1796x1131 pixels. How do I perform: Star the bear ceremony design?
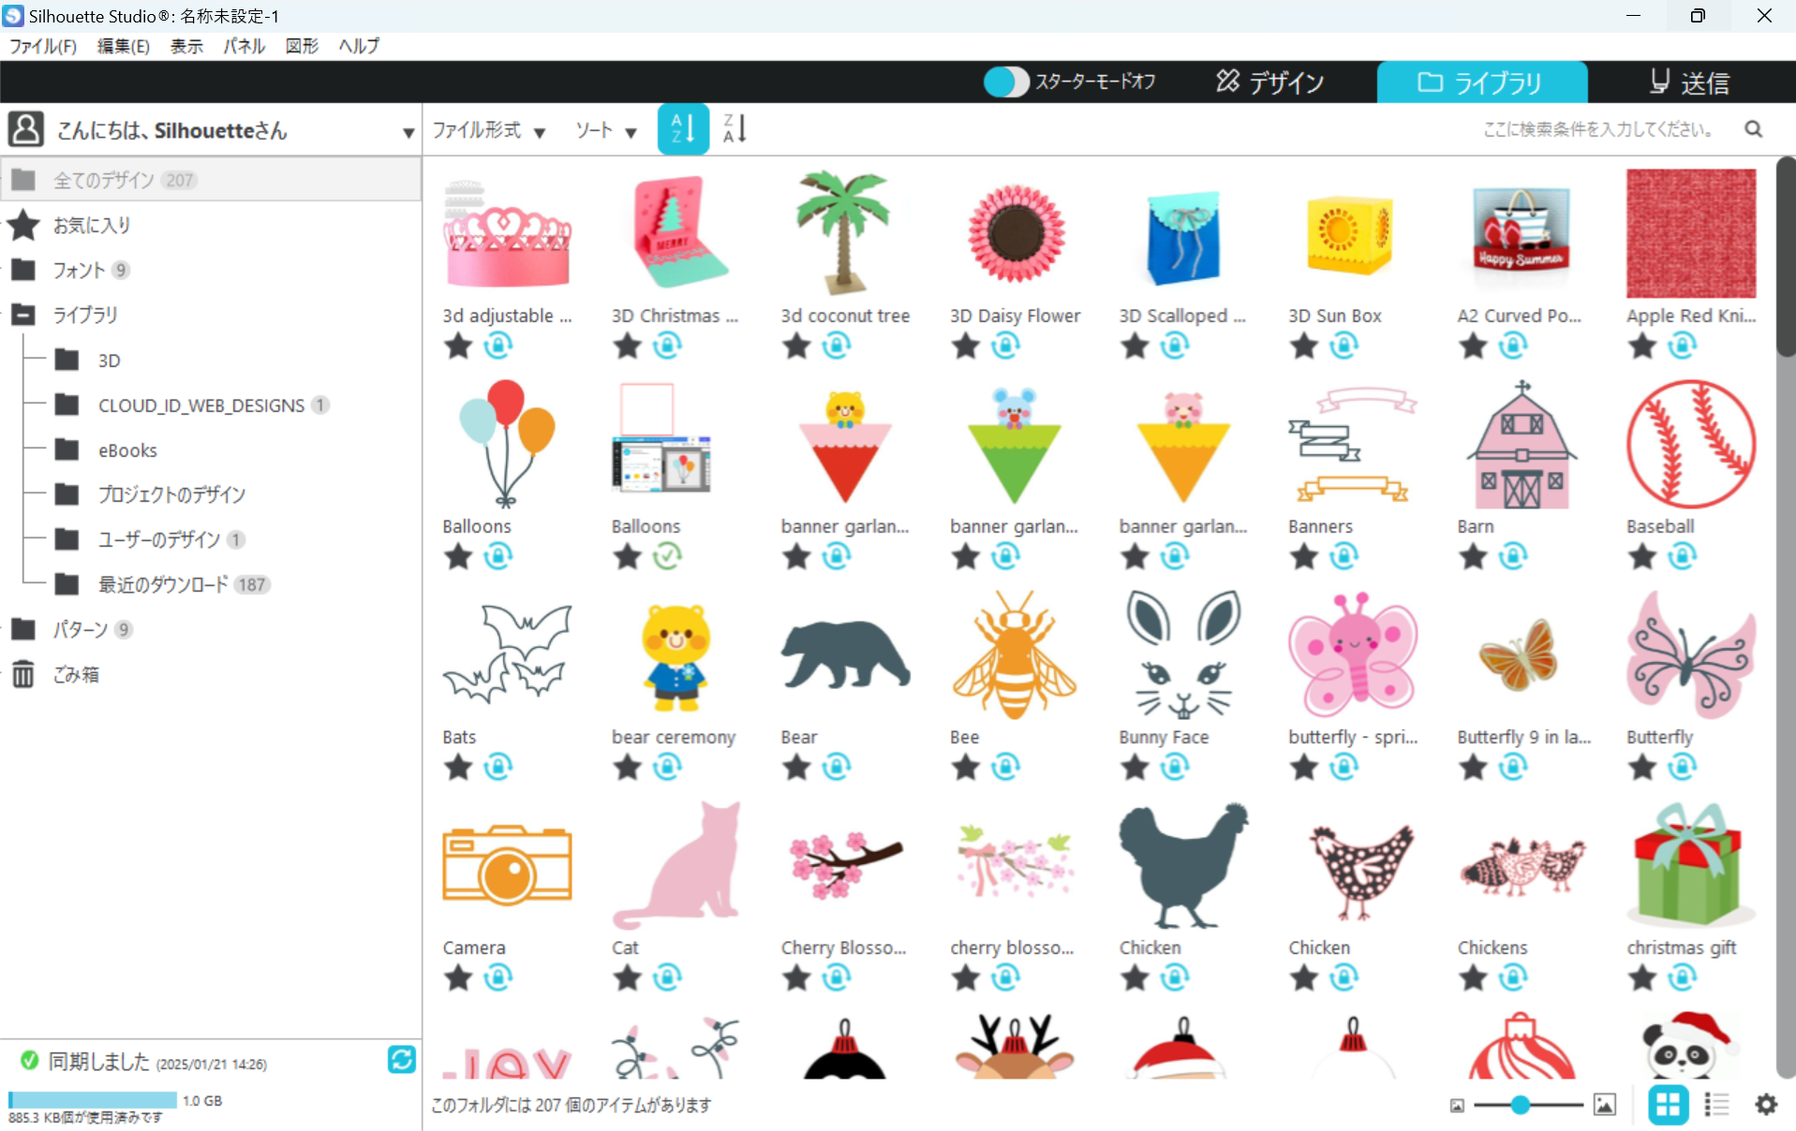(628, 768)
